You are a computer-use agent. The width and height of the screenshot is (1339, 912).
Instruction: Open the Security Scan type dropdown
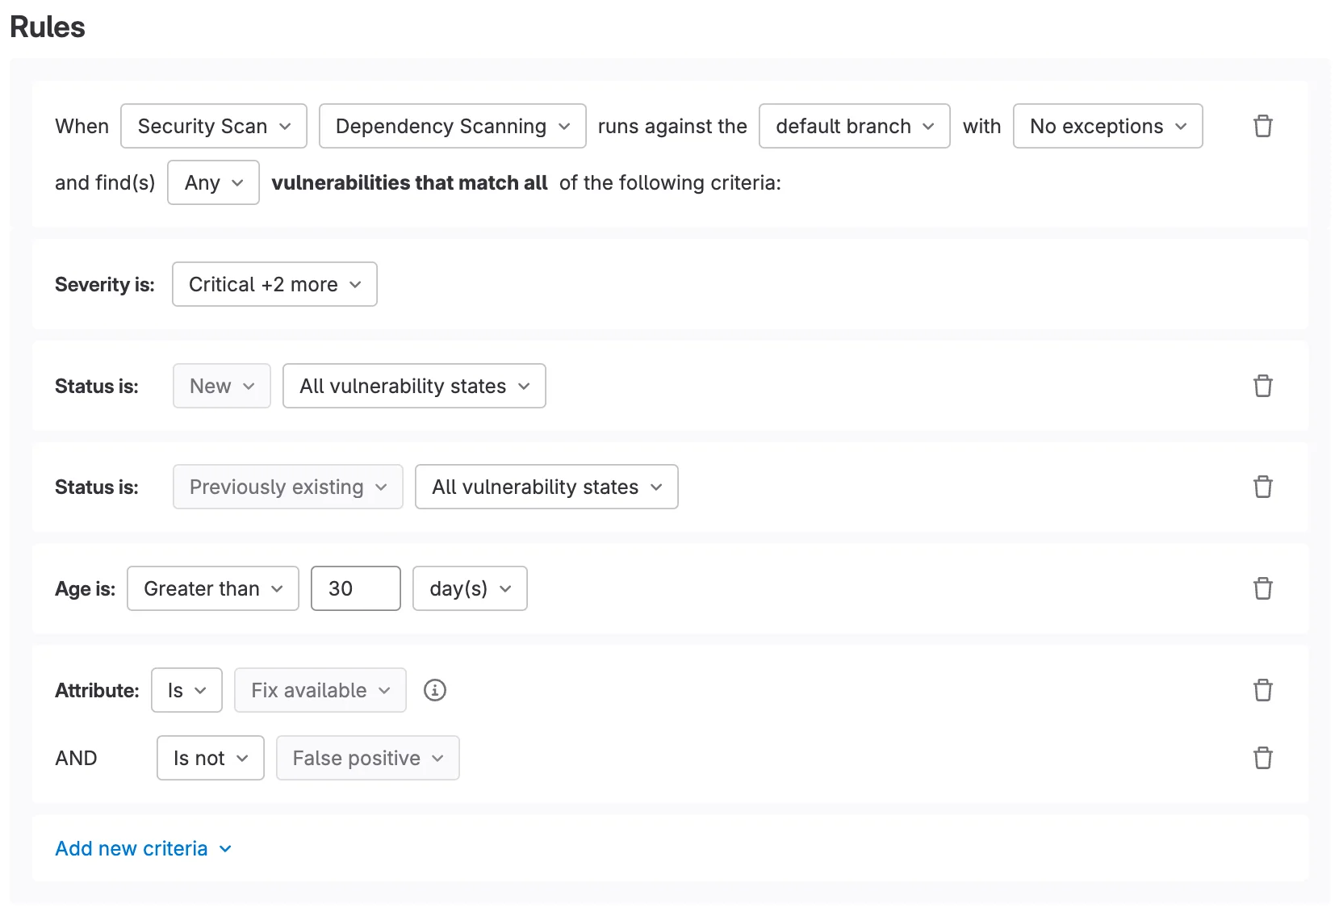pyautogui.click(x=213, y=126)
